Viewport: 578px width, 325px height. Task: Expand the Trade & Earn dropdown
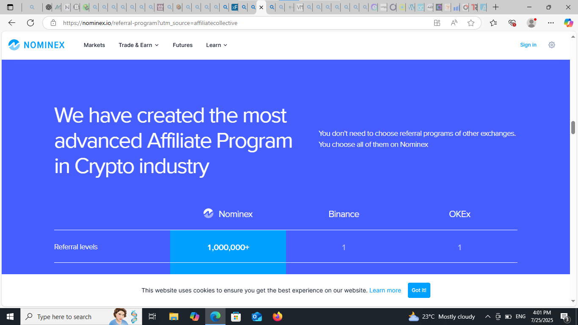pos(139,45)
